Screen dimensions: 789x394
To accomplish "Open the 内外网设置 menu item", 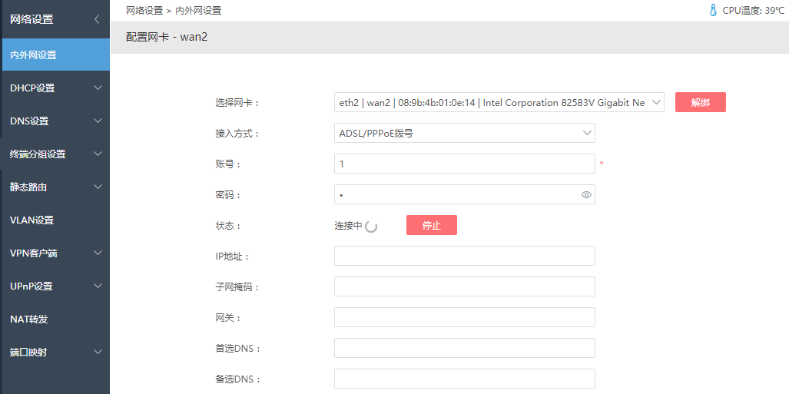I will [55, 55].
